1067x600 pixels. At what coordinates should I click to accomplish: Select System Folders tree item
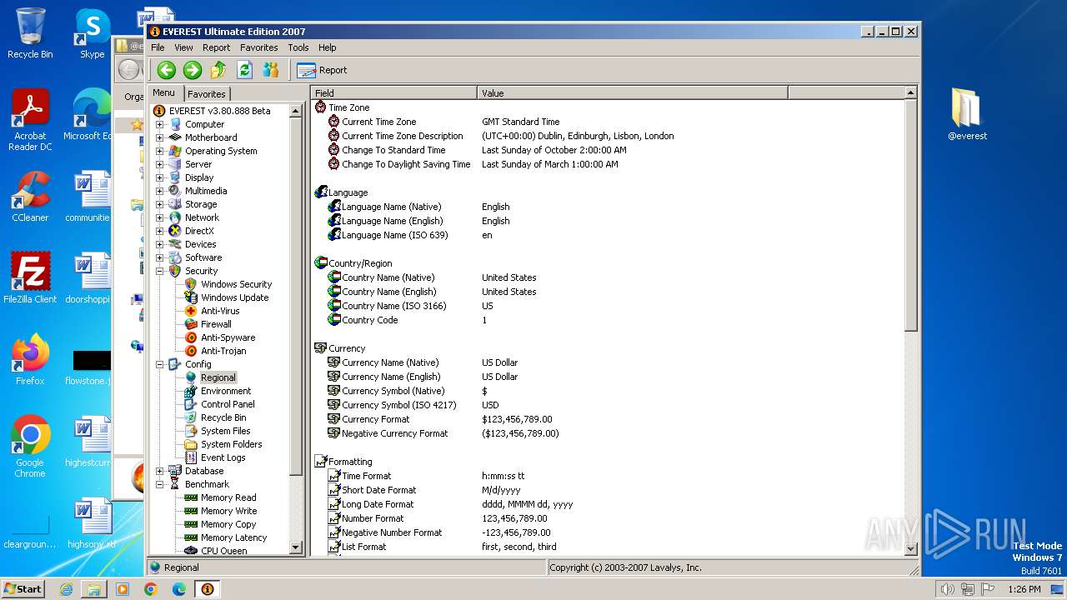(x=231, y=444)
